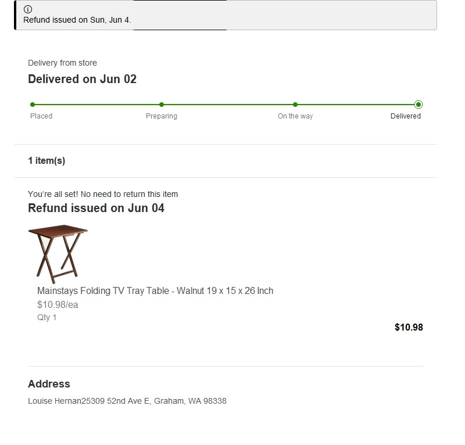Click the Delivered status circle

pyautogui.click(x=419, y=105)
